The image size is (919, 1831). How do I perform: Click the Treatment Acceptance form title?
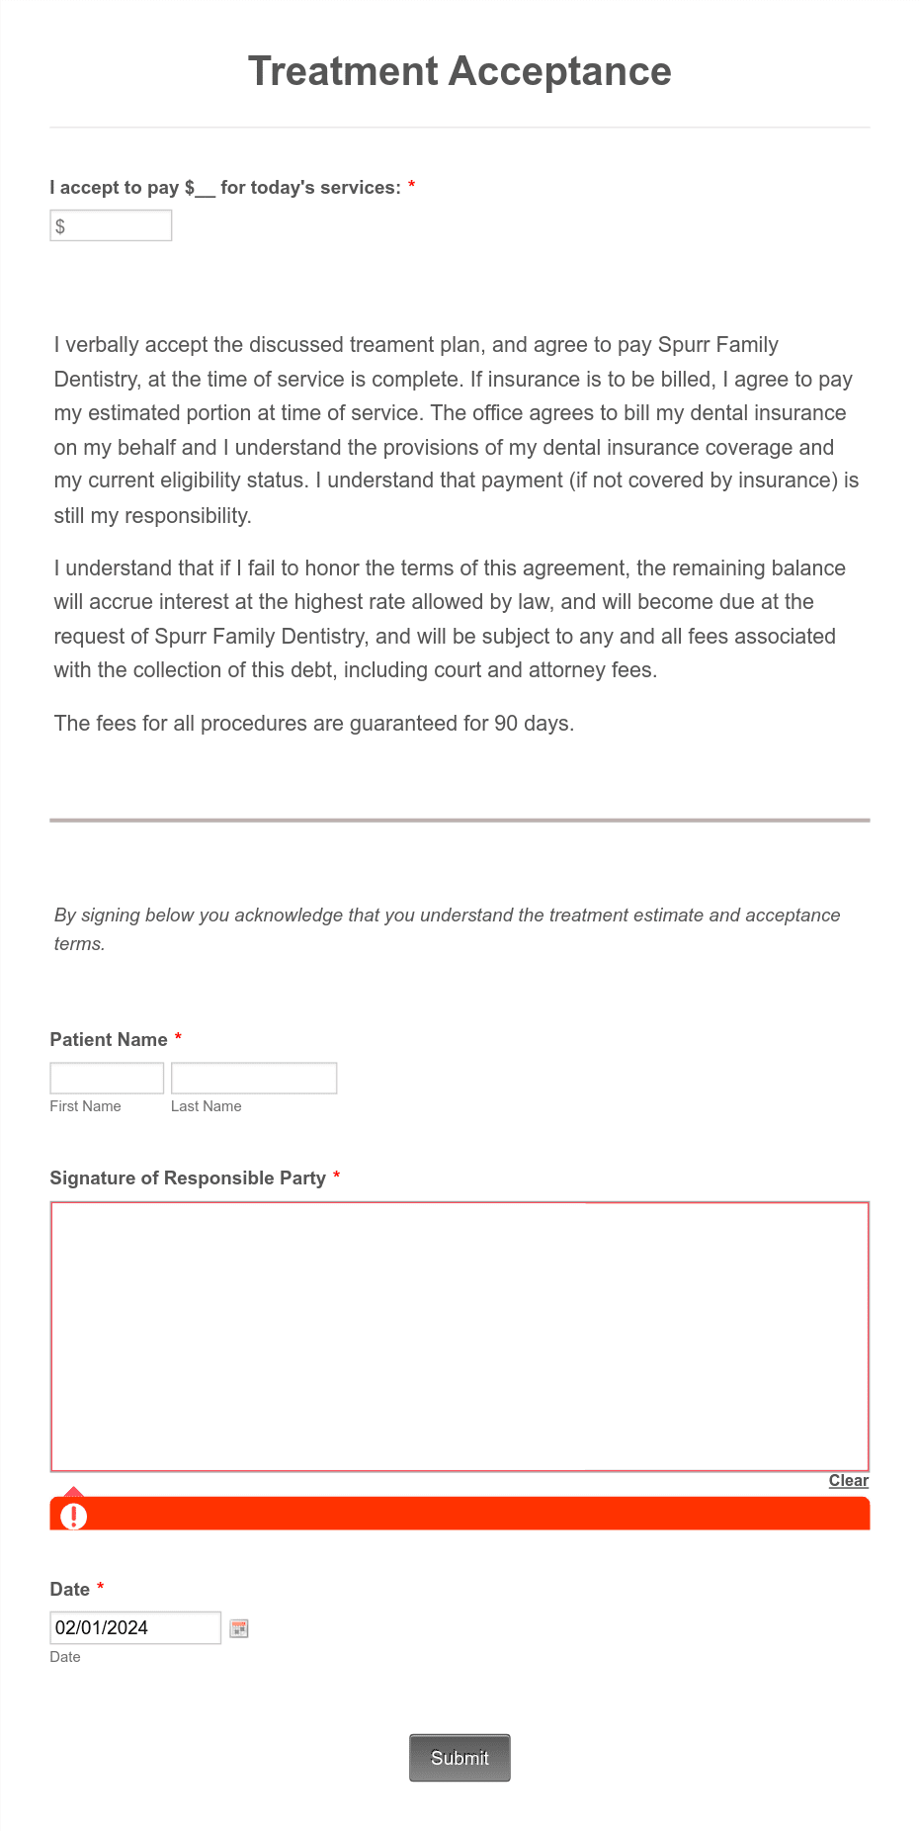coord(459,71)
